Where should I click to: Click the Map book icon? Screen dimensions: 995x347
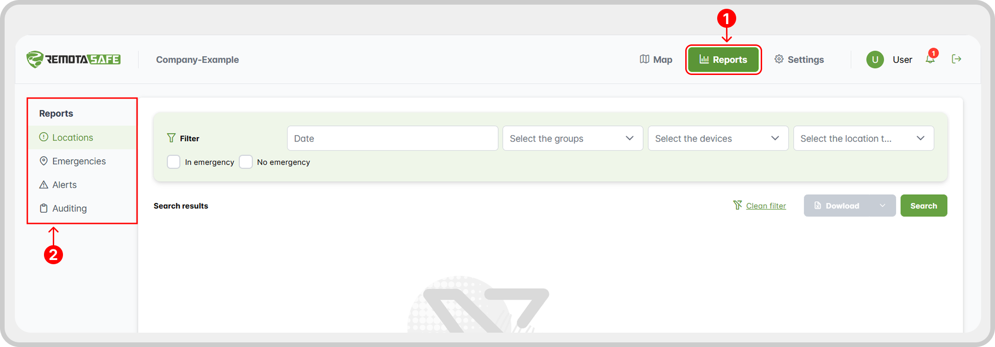[645, 59]
